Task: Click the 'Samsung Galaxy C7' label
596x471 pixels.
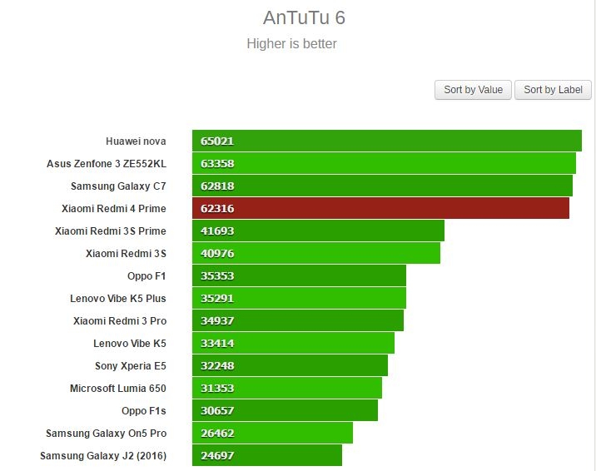Action: click(118, 186)
